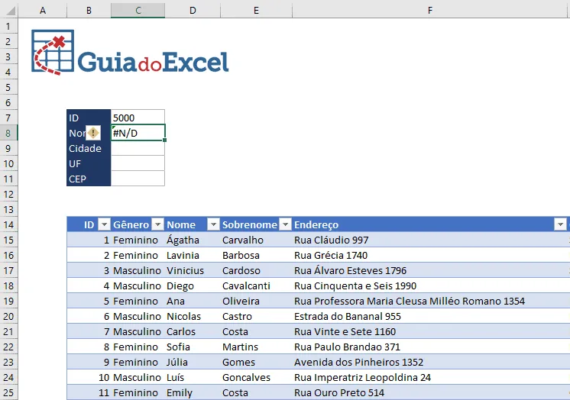Select address Rua Ouro Preto 514

click(x=430, y=392)
